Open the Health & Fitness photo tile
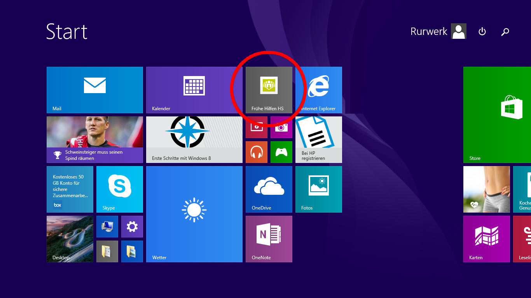 coord(487,189)
